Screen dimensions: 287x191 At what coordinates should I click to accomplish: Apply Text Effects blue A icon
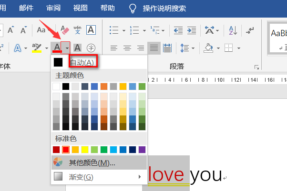18,48
